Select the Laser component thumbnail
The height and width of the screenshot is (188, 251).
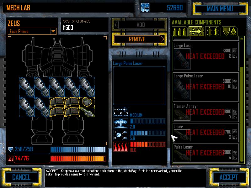coord(182,135)
